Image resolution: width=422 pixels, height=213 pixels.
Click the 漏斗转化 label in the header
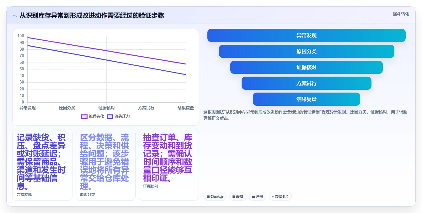pyautogui.click(x=401, y=14)
